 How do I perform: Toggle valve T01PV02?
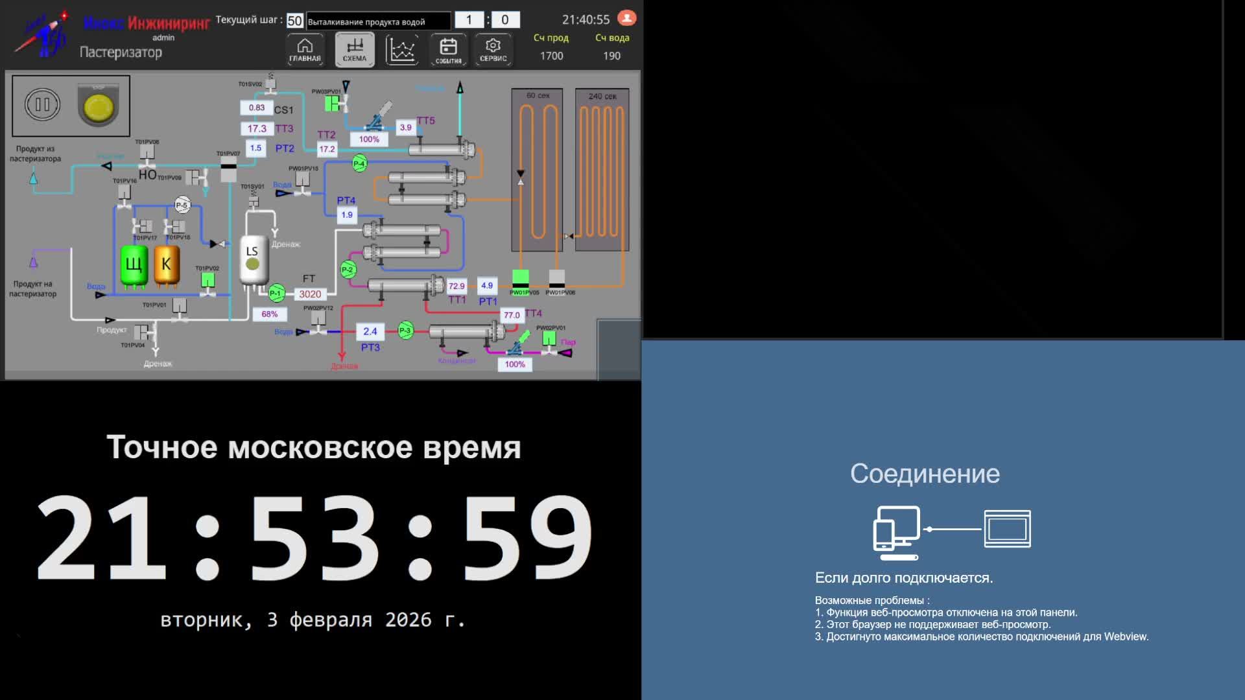(207, 280)
